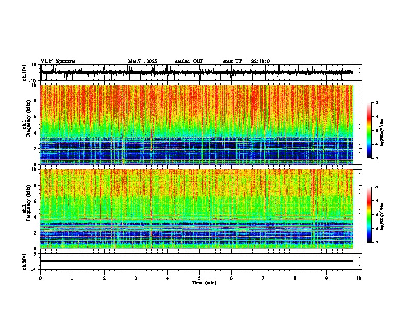Click the thick black ch.3 voltage trace
Viewport: 404px width, 312px height.
197,261
